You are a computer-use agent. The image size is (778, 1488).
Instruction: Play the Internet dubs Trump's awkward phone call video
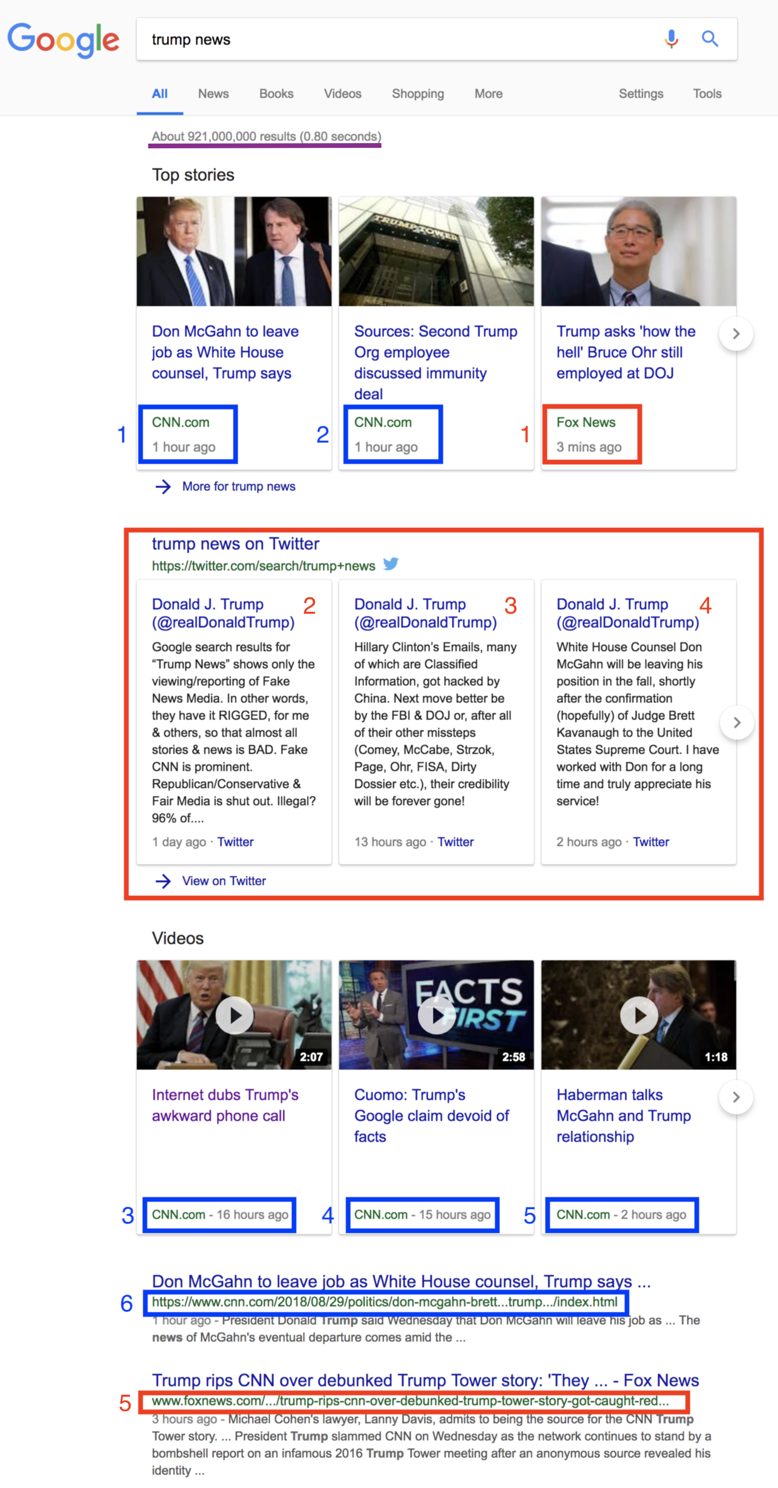point(234,1015)
